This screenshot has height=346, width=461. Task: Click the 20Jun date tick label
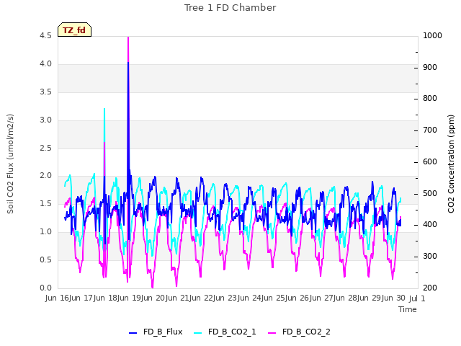(166, 298)
